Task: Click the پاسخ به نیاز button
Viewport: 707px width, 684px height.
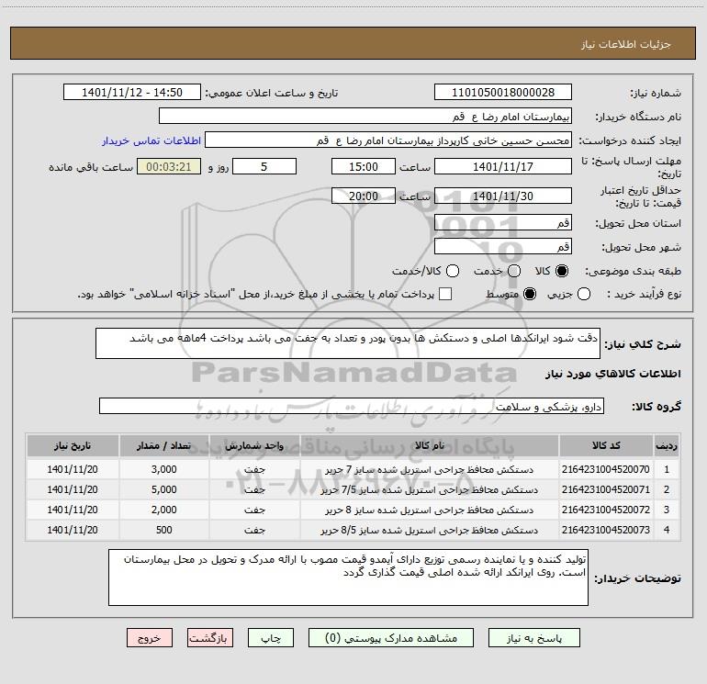Action: tap(533, 638)
